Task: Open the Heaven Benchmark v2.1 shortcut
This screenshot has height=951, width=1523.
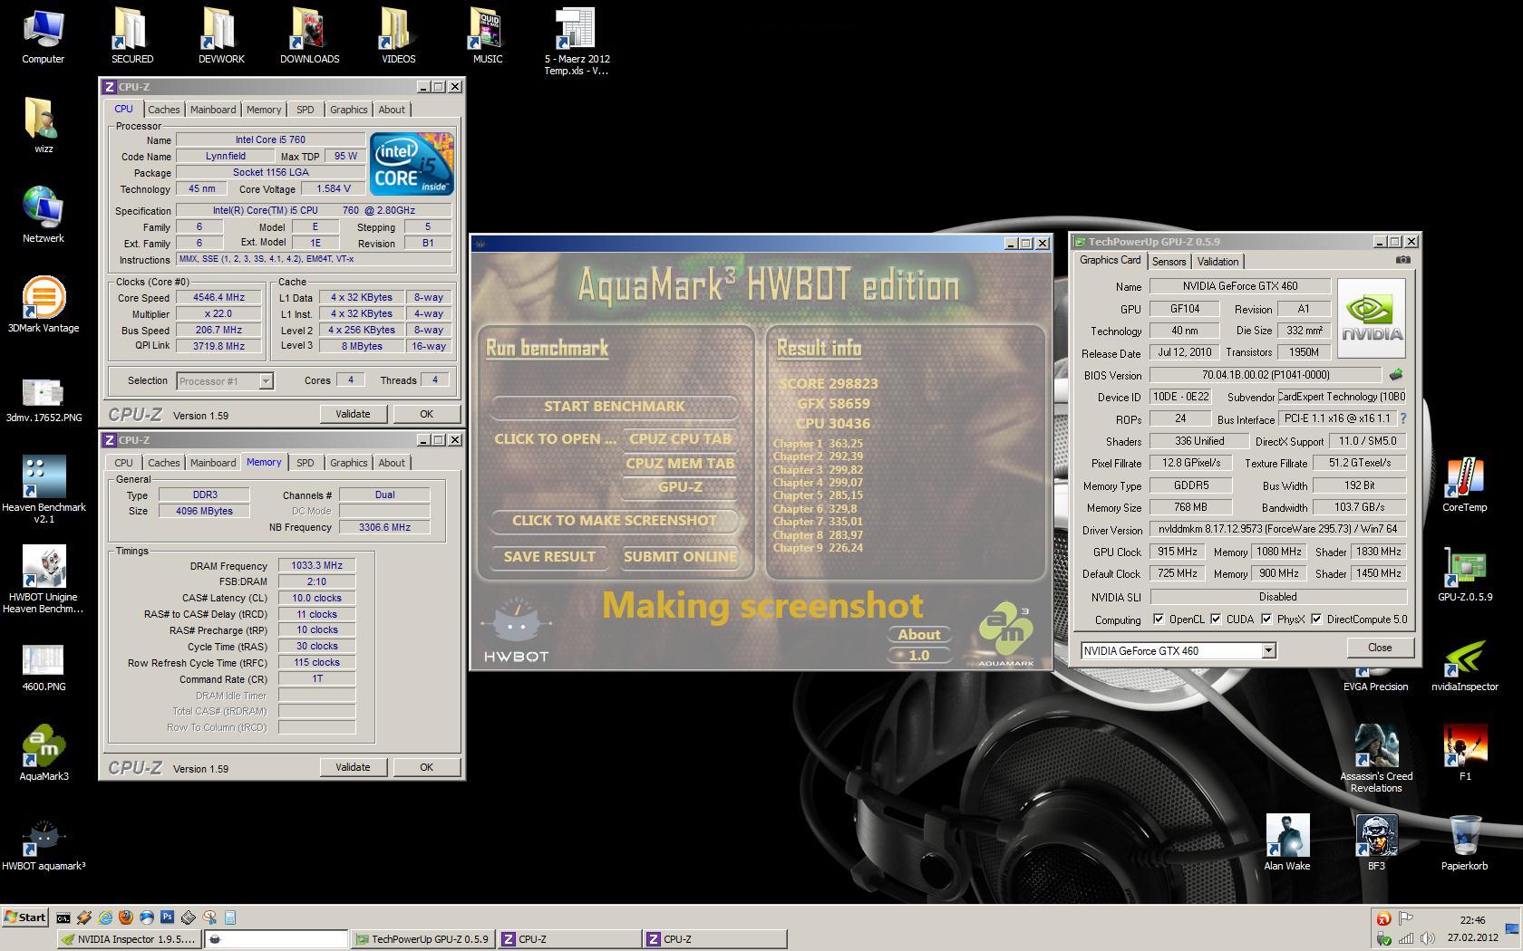Action: [44, 488]
